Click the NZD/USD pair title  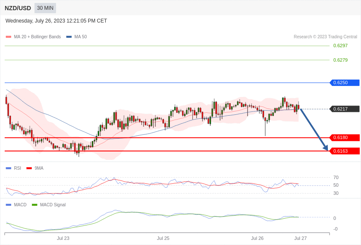point(18,8)
